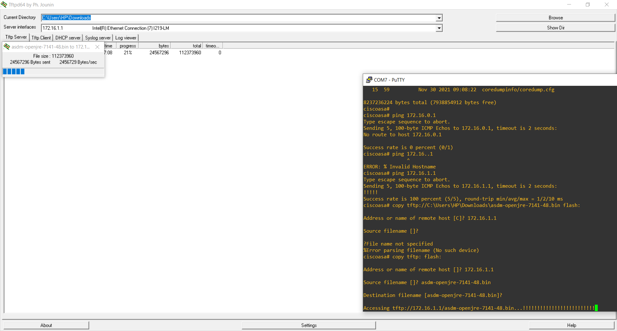Select the Syslog server tab
Screen dimensions: 617x331
click(98, 38)
